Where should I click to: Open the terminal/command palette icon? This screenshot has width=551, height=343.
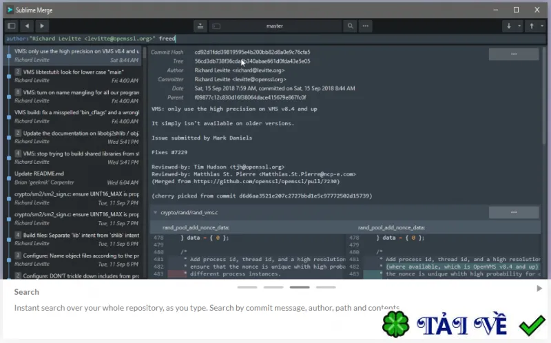[x=216, y=26]
